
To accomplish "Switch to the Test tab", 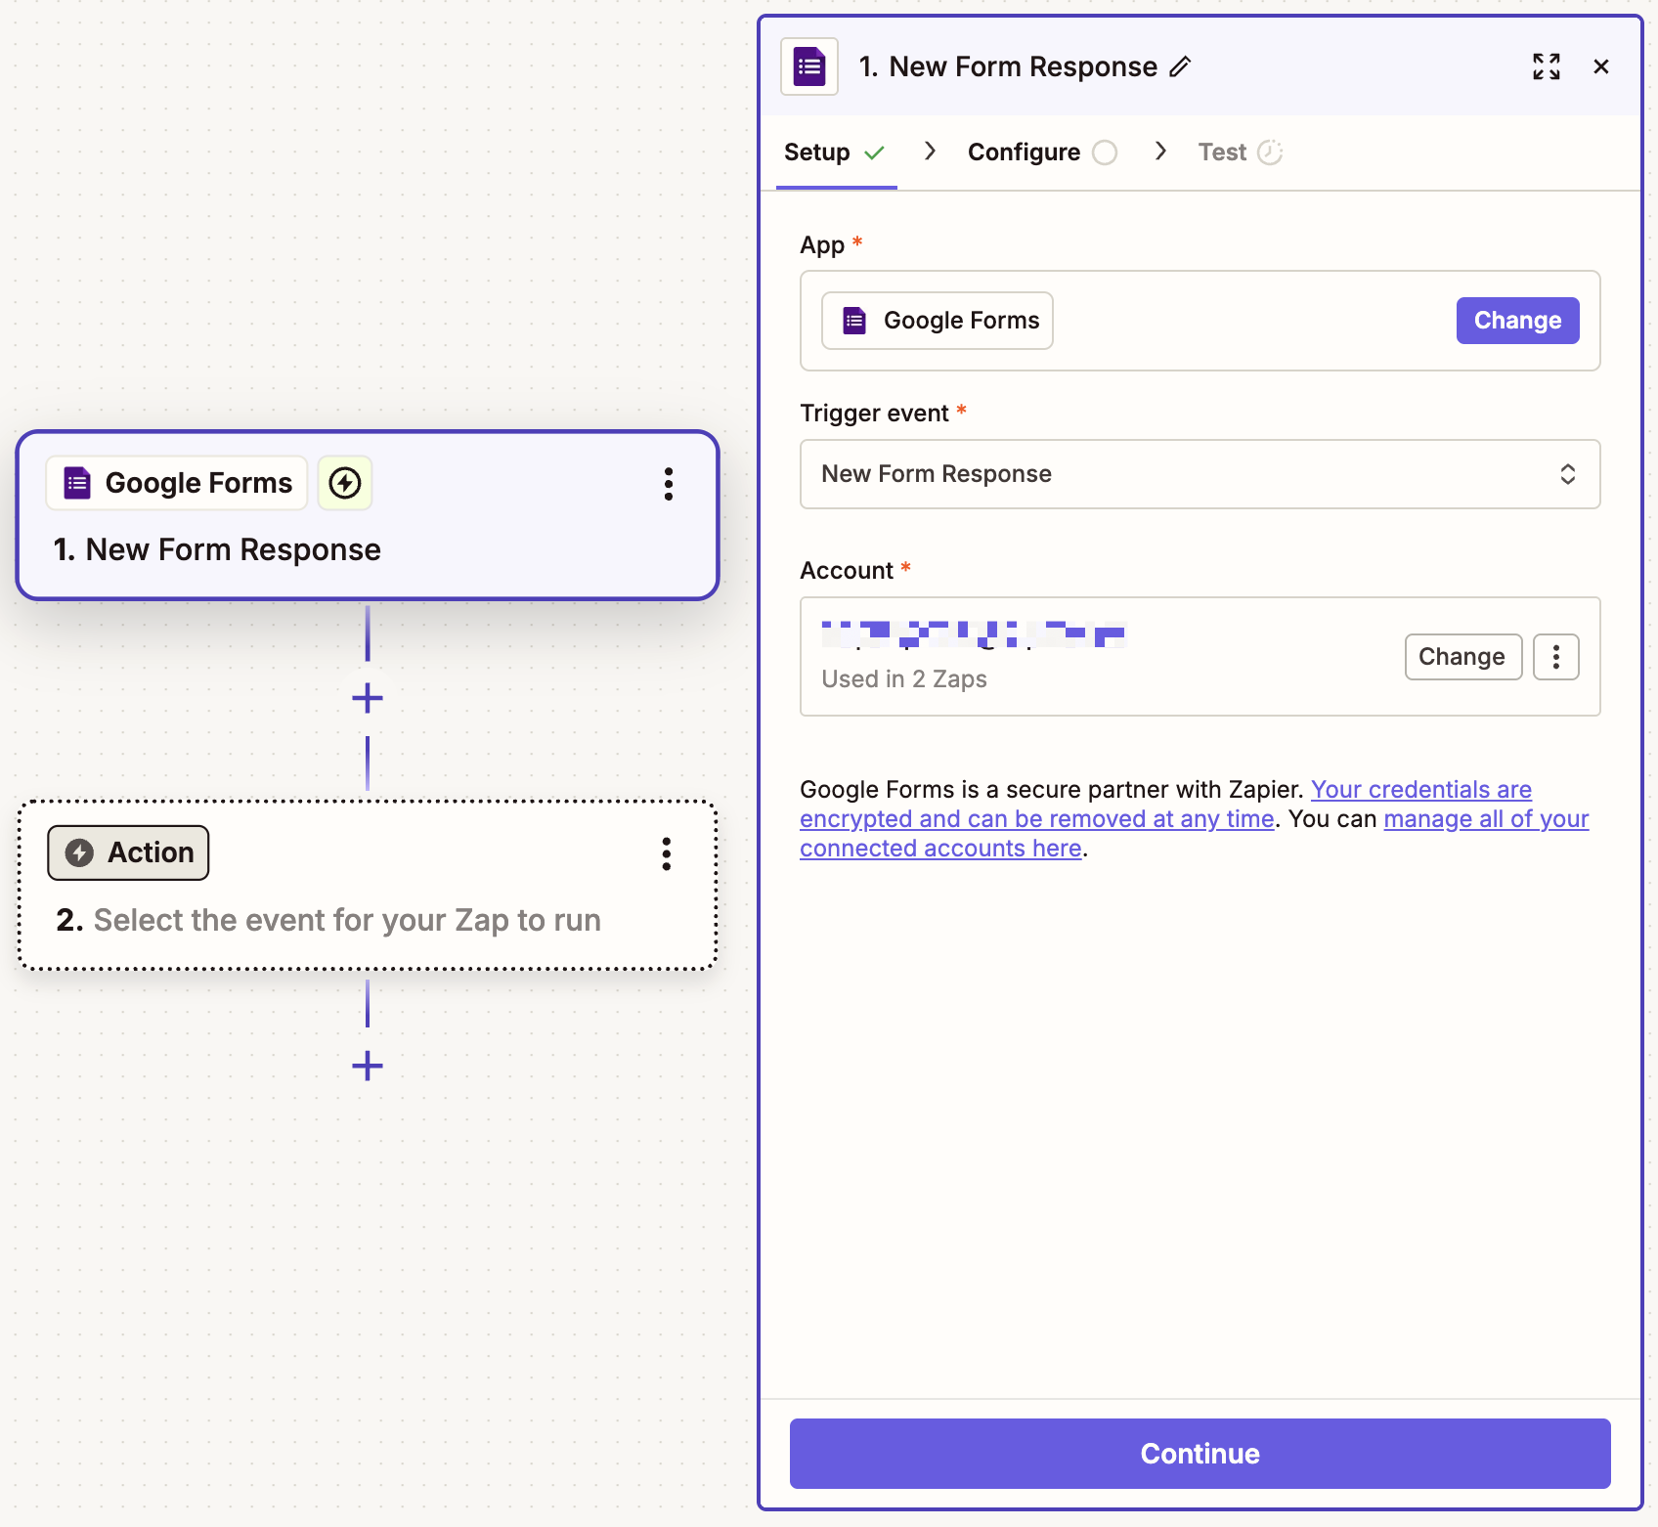I will coord(1222,152).
